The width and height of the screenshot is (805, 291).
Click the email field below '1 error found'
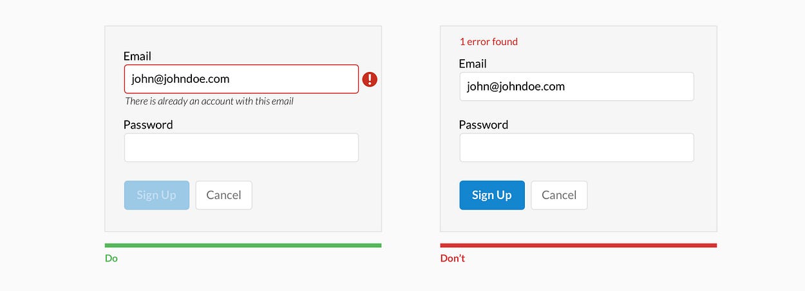[x=576, y=86]
